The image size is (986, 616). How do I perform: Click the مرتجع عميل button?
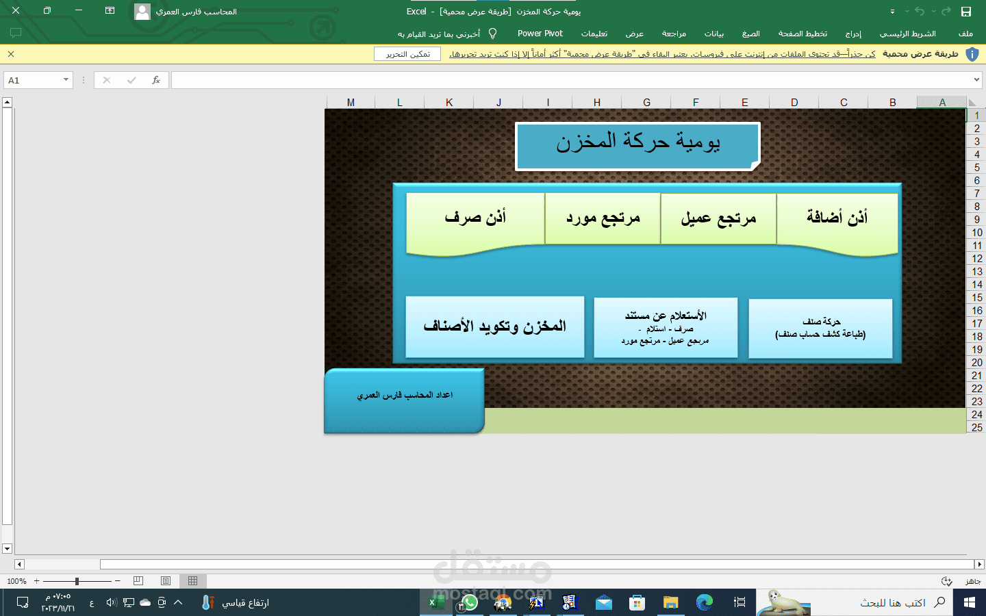coord(718,218)
